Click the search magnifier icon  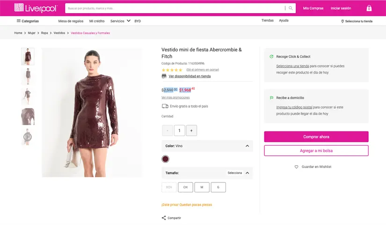click(x=291, y=8)
